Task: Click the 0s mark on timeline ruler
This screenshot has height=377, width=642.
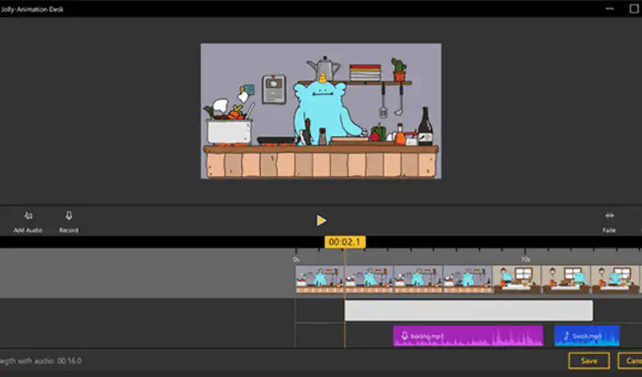Action: (x=296, y=260)
